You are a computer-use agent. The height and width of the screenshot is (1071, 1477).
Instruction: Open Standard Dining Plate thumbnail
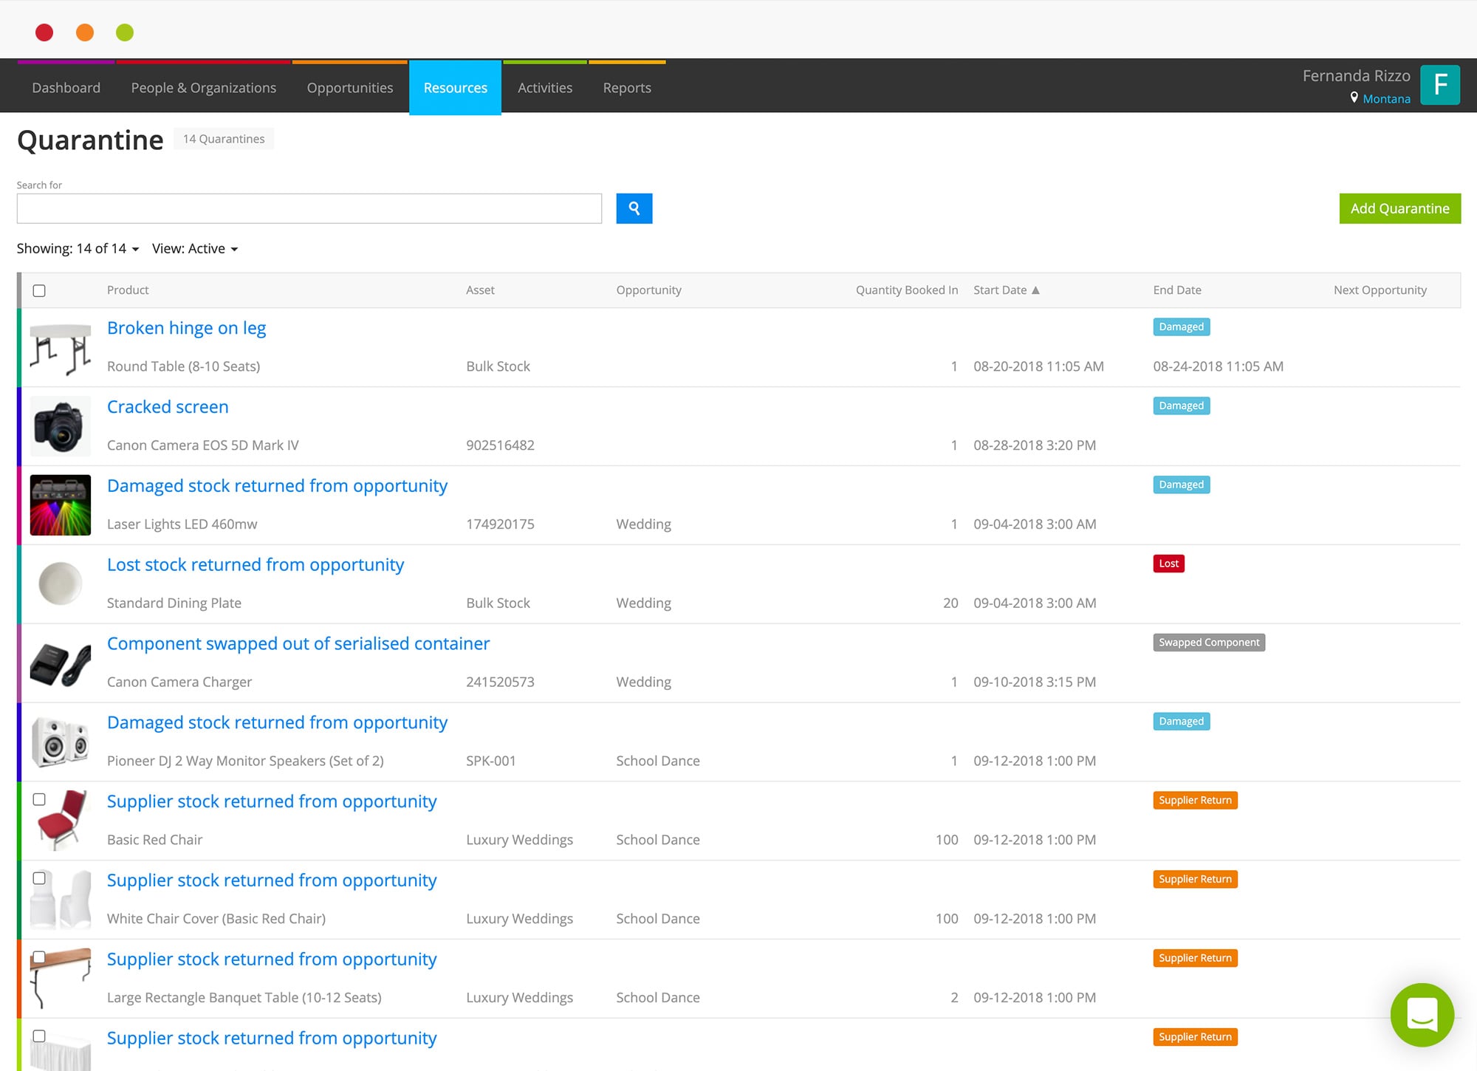click(x=61, y=584)
